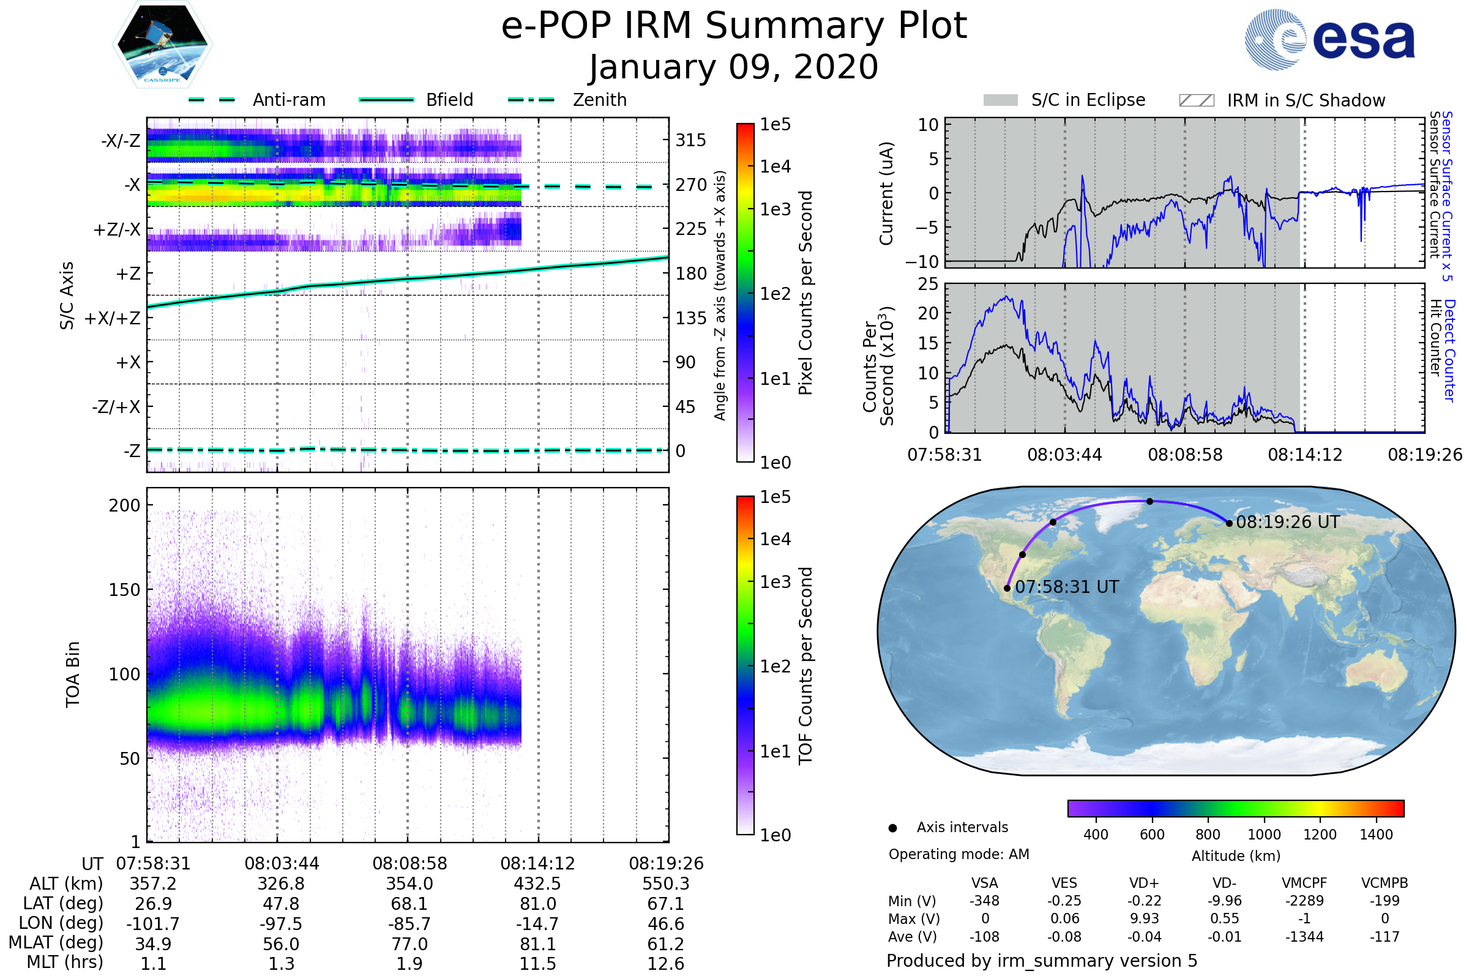Click the IRM in S/C Shadow hatched patch

pos(1197,100)
